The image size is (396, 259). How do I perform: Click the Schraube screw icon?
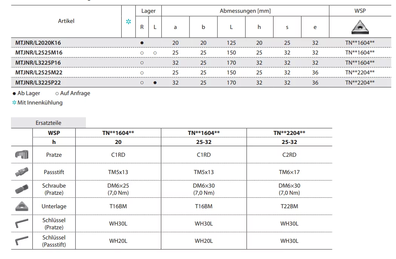click(x=21, y=189)
